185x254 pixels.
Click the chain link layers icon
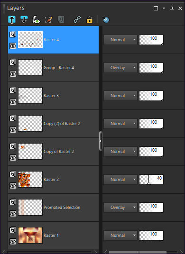[77, 20]
